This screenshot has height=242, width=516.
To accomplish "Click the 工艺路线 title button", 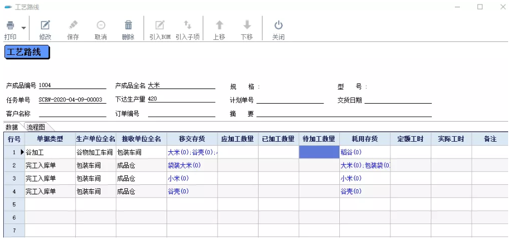I will click(27, 52).
